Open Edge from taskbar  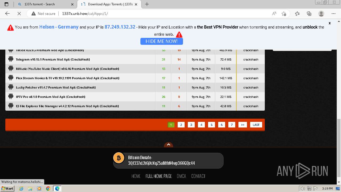[57, 189]
